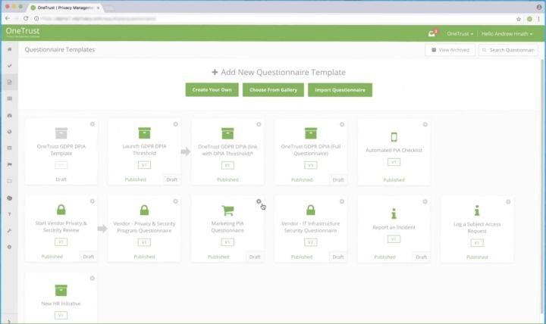This screenshot has width=546, height=324.
Task: Switch to Draft tab on Start Vendor Privacy & Security Review card
Action: tap(89, 257)
